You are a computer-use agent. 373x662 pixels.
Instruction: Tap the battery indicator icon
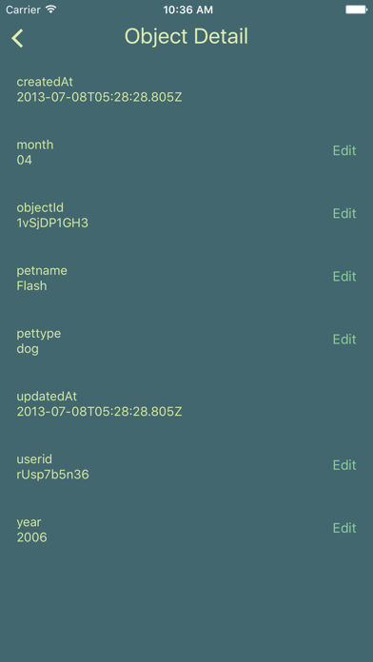356,10
